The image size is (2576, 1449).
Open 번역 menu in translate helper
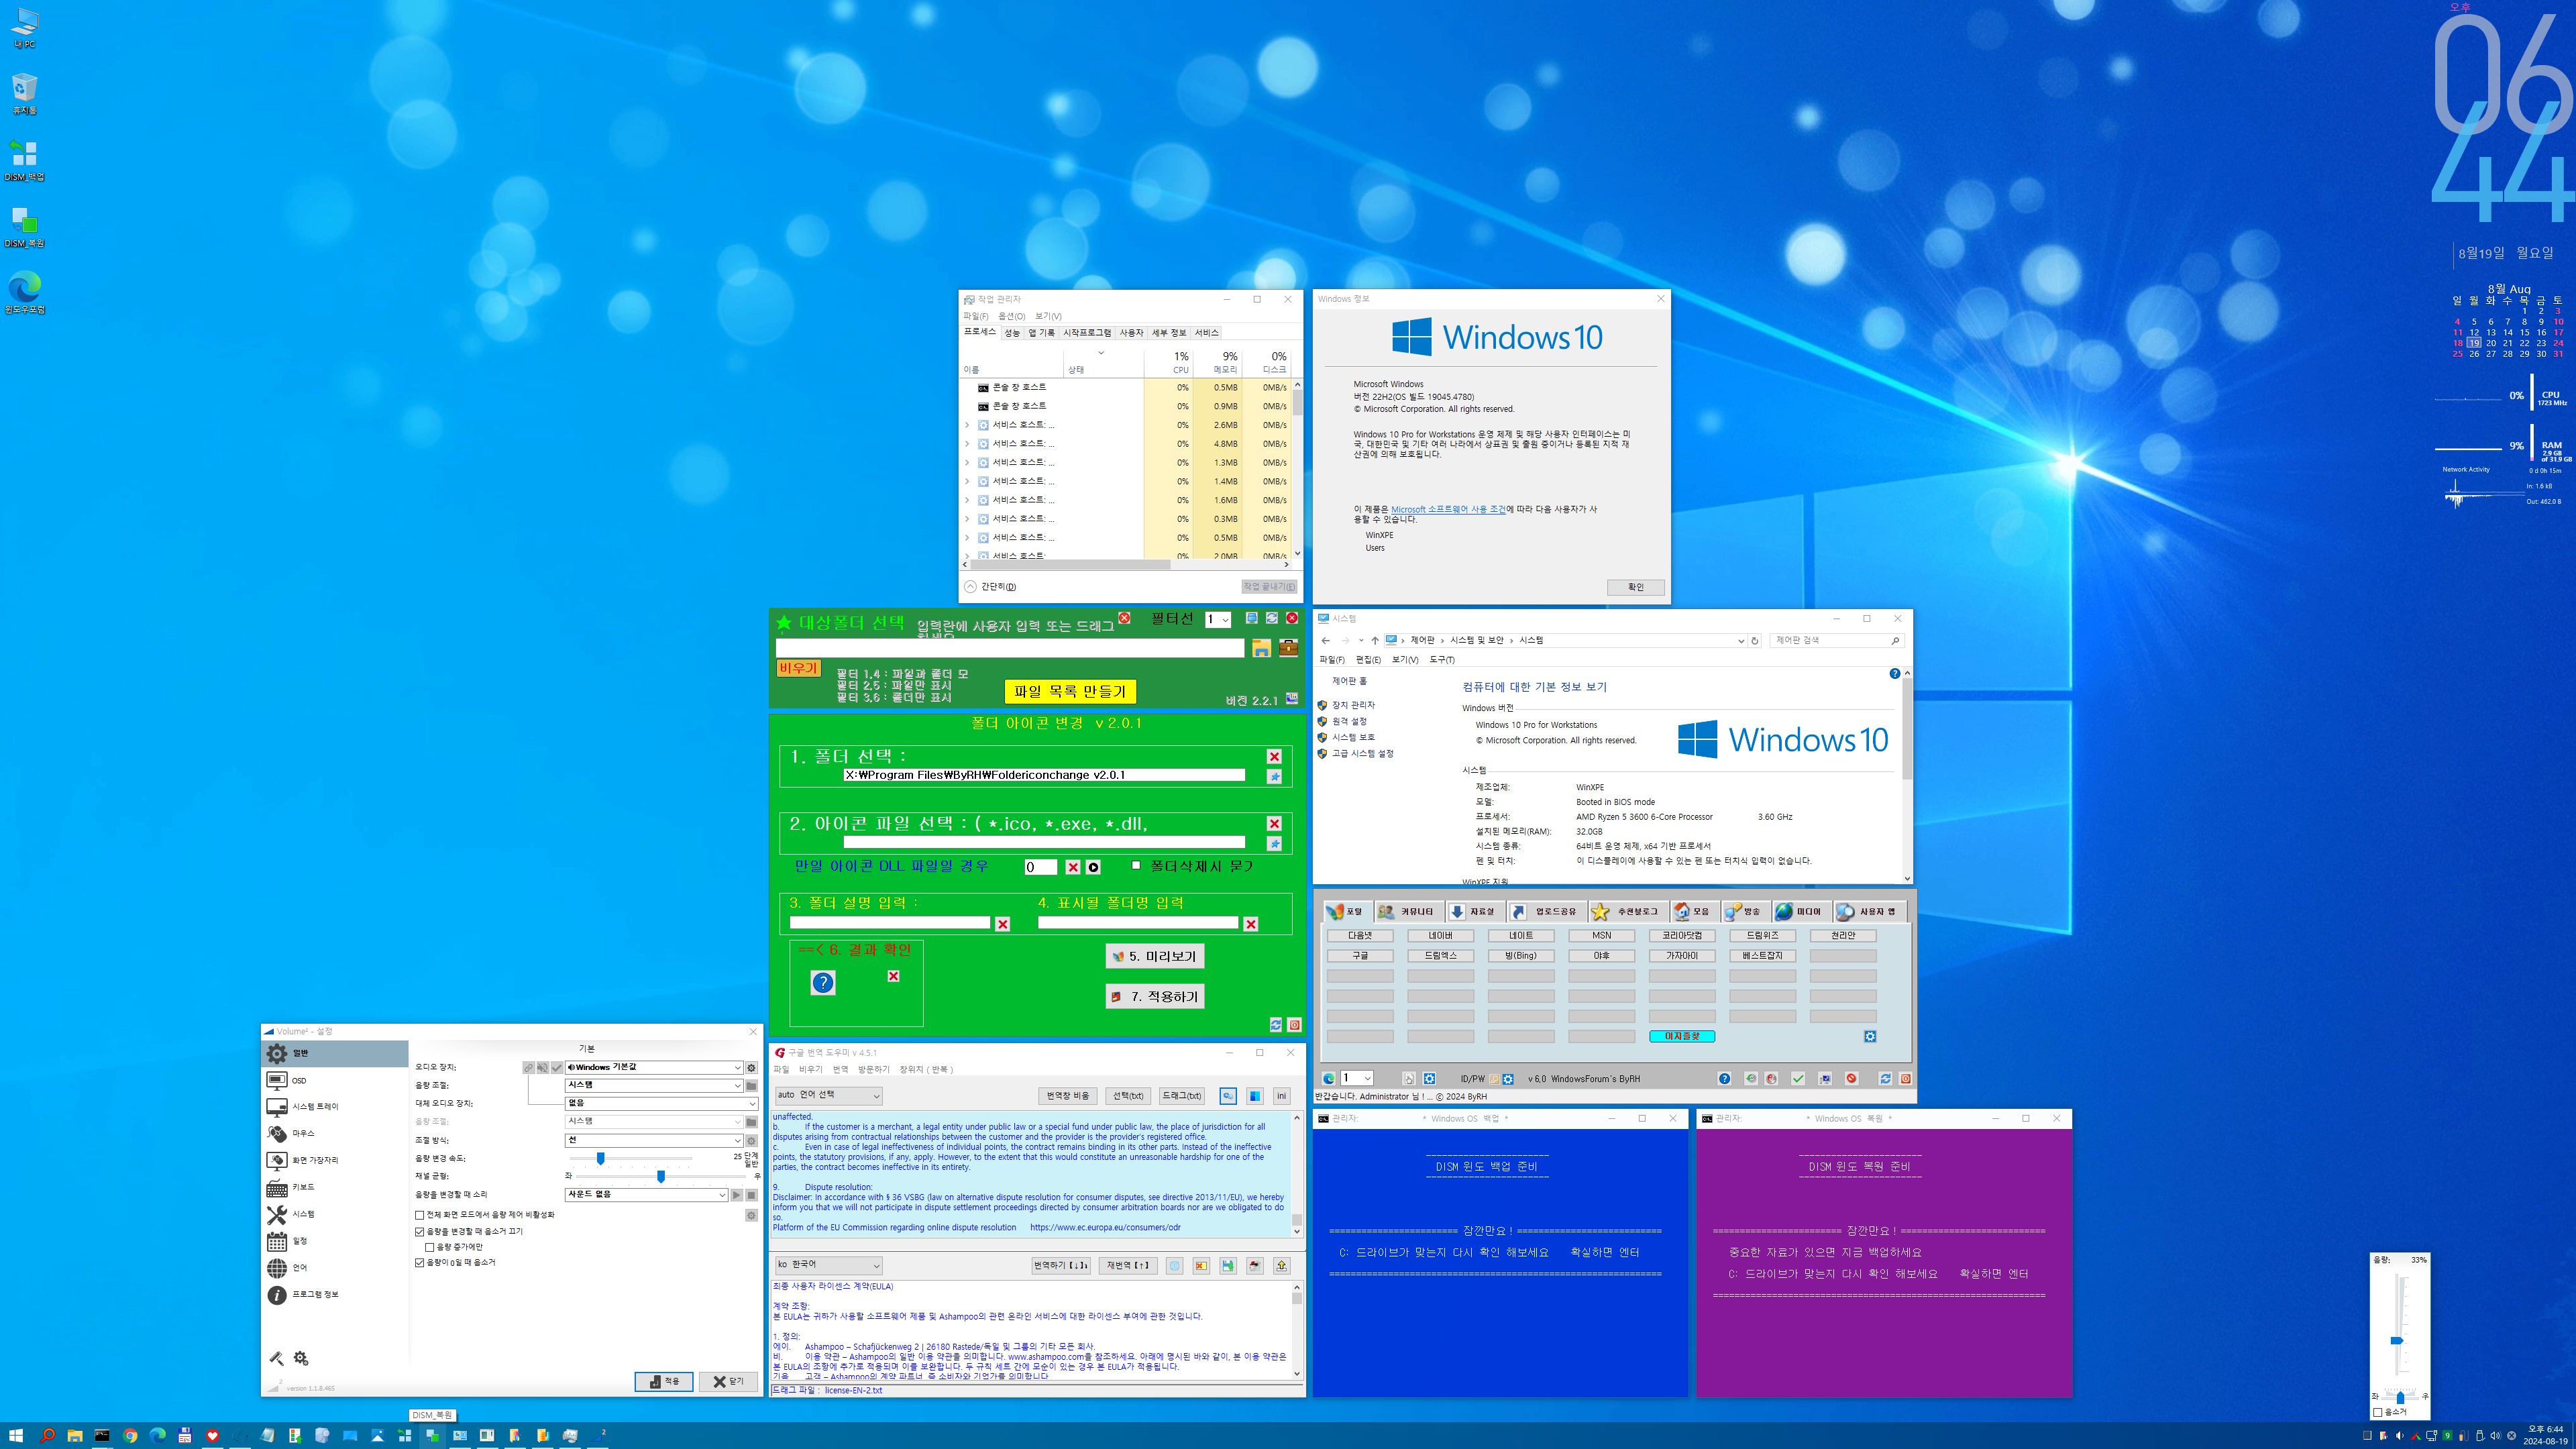[x=840, y=1069]
